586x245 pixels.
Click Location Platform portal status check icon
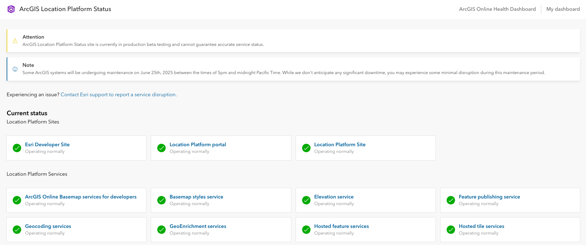[161, 148]
